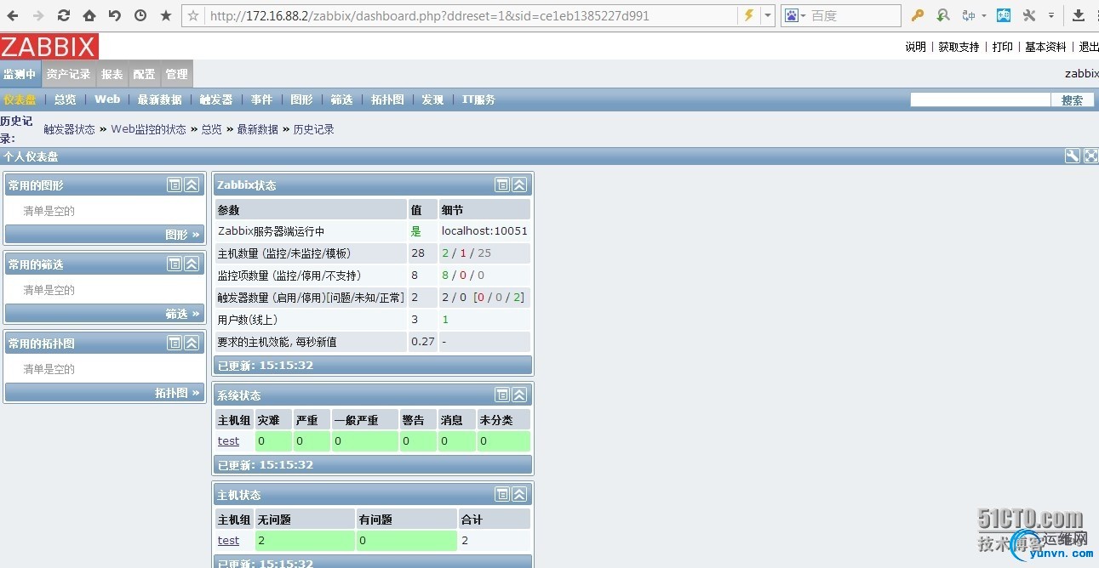Viewport: 1099px width, 568px height.
Task: Open the 事件 submenu item
Action: 261,99
